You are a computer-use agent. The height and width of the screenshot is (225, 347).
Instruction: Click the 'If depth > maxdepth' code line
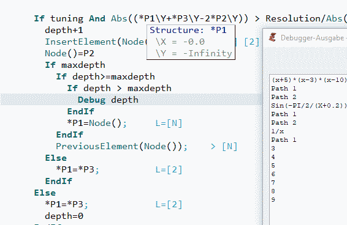point(120,88)
